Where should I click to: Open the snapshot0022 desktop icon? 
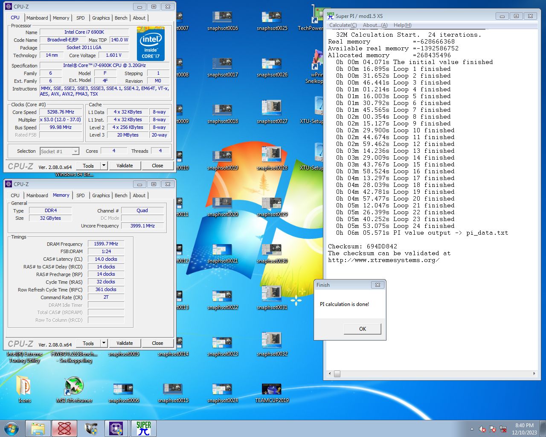222,300
